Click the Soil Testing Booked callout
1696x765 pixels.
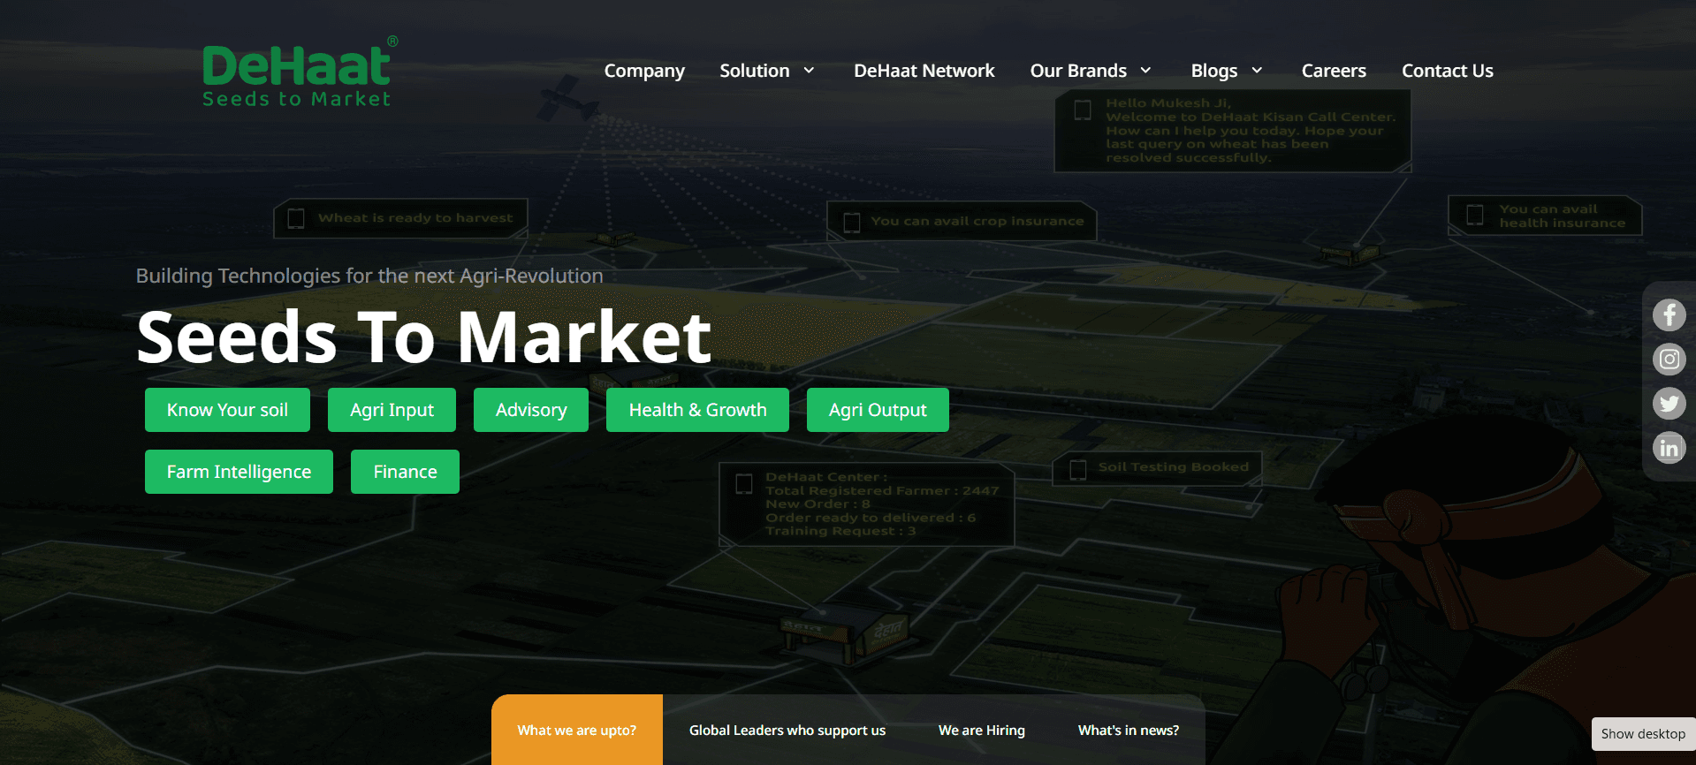1157,467
